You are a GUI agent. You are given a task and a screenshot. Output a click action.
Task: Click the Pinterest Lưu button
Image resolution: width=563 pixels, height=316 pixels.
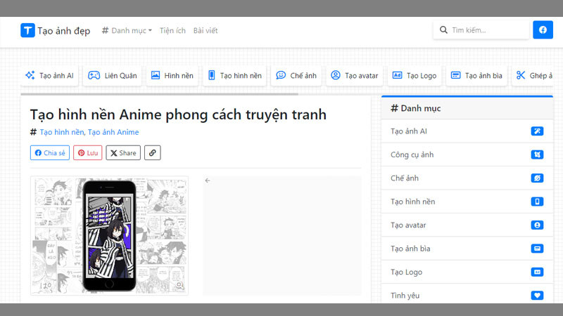pos(87,153)
